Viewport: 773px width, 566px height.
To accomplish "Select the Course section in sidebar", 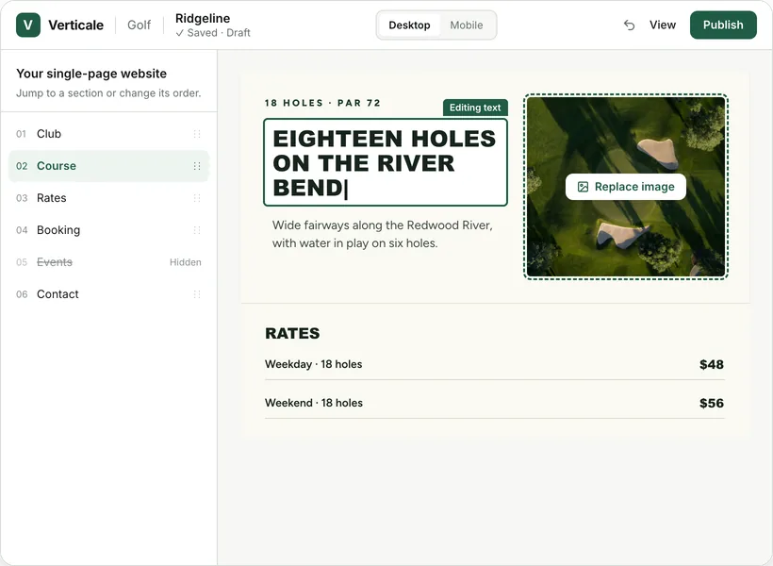I will pyautogui.click(x=109, y=166).
